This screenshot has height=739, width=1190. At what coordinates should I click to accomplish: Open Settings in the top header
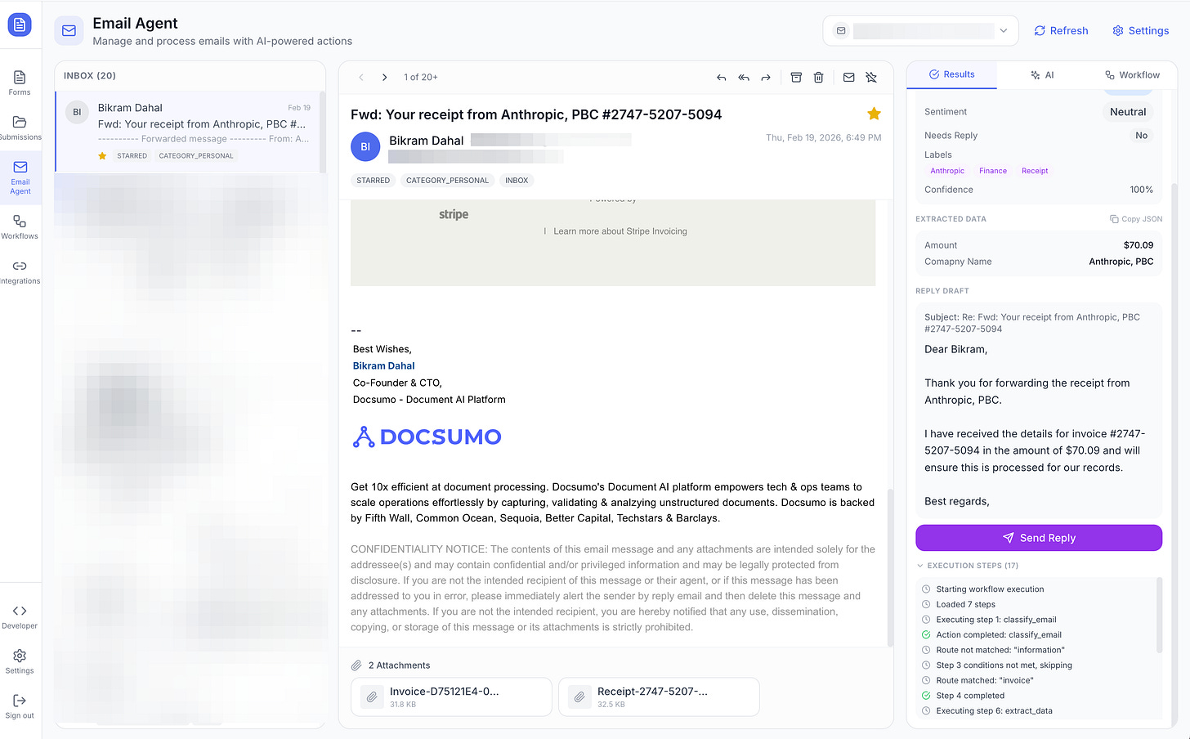pyautogui.click(x=1140, y=31)
